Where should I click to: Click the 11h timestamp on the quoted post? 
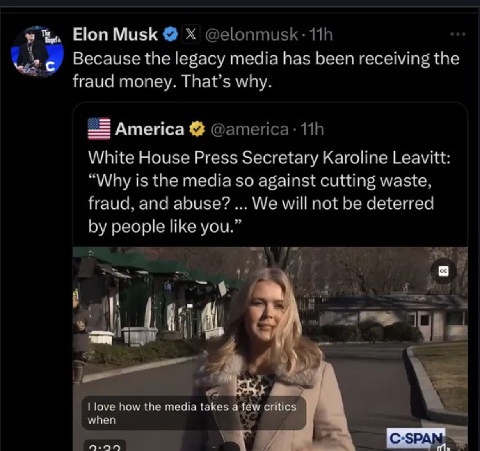coord(312,129)
